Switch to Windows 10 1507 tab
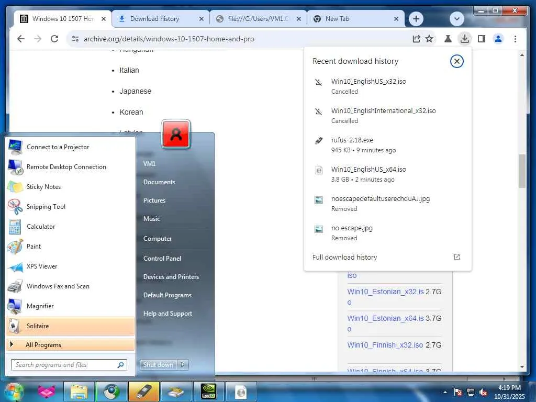The width and height of the screenshot is (536, 402). [63, 19]
